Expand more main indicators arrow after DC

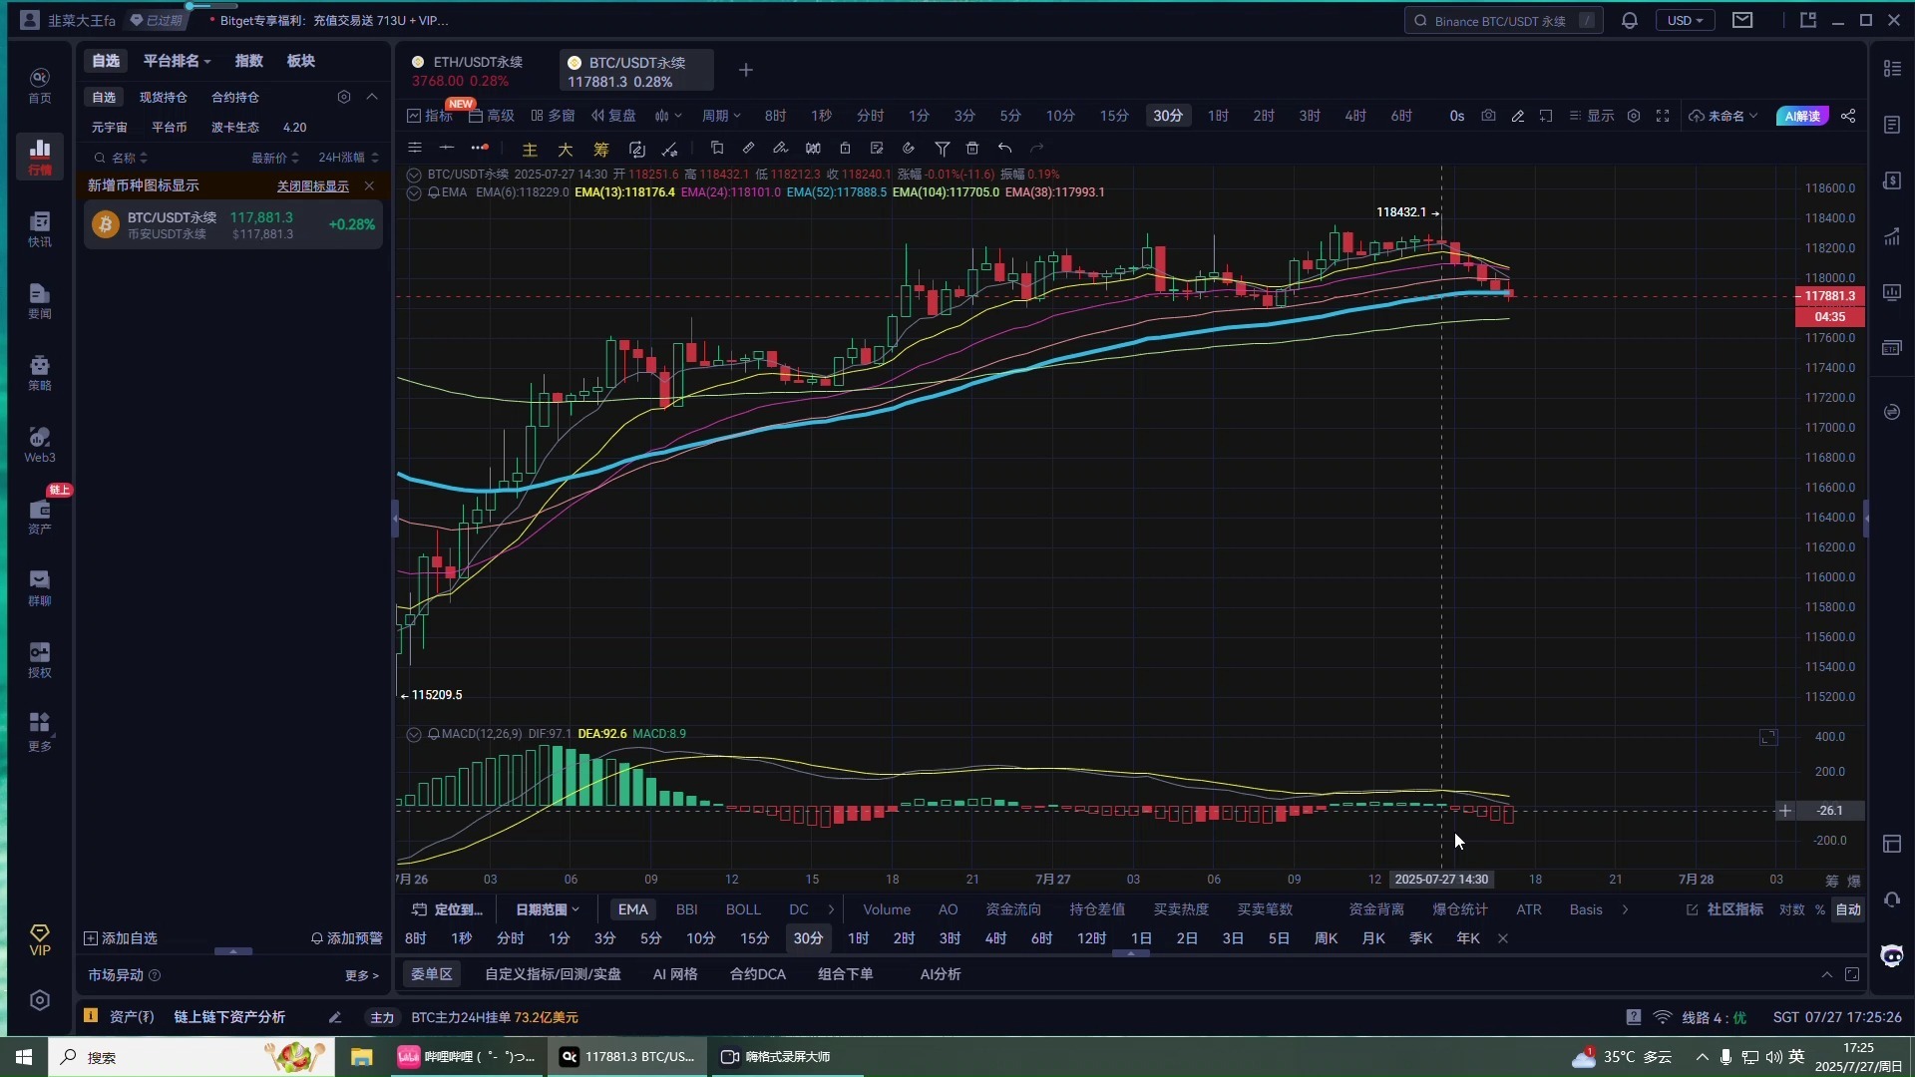coord(830,909)
